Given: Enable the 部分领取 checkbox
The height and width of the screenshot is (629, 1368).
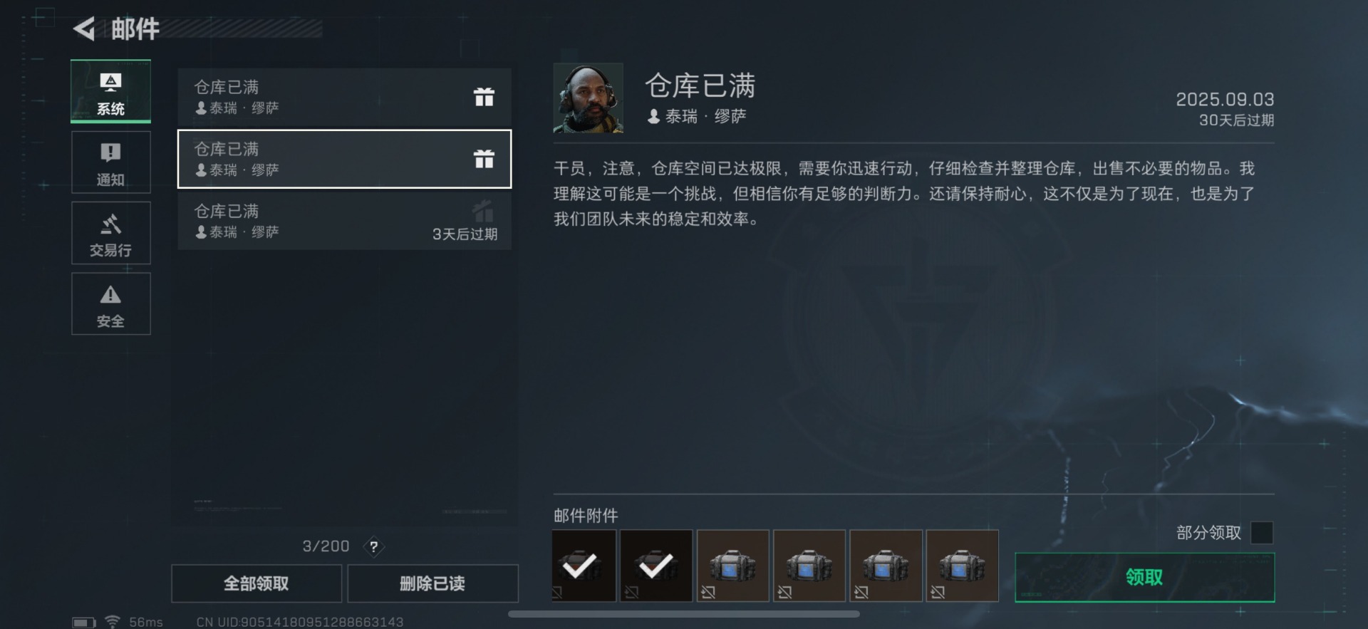Looking at the screenshot, I should (1262, 532).
